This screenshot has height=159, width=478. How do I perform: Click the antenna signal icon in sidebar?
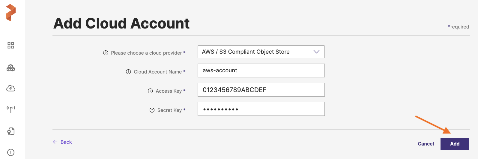coord(11,109)
